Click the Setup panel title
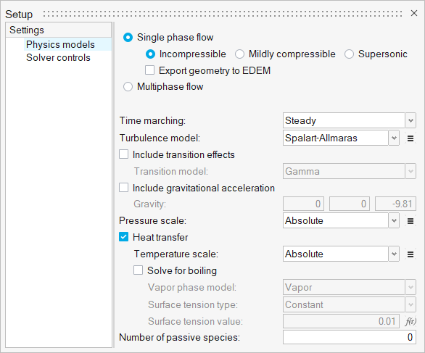The image size is (425, 353). [x=19, y=14]
